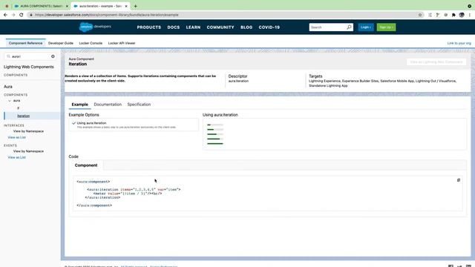
Task: Reload the page with the refresh icon
Action: tap(22, 15)
